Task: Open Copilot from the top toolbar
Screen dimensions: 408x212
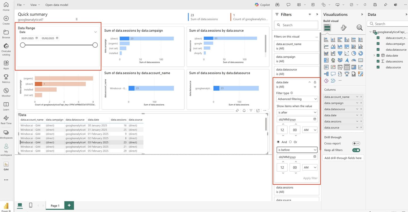Action: [x=262, y=5]
